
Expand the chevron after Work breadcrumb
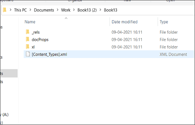point(74,10)
